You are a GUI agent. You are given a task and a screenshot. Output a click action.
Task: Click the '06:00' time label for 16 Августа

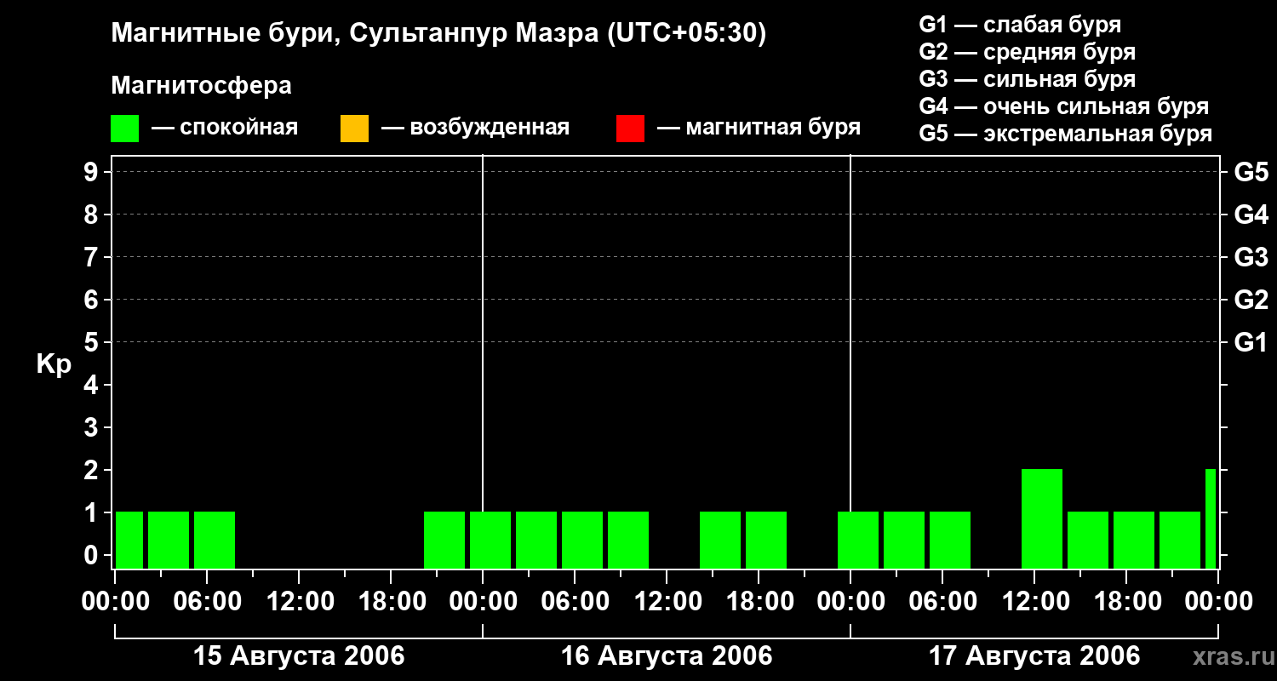575,601
